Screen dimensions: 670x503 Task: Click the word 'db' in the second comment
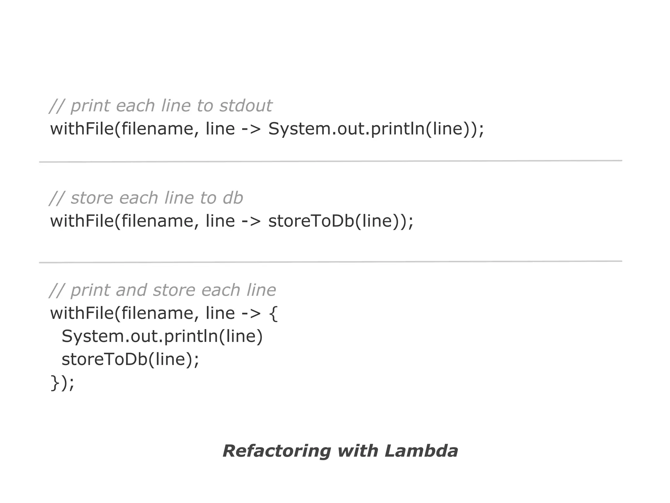(233, 198)
